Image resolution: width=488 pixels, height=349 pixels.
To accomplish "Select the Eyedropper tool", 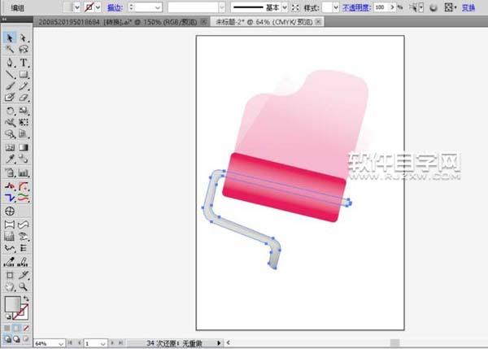I will point(10,159).
